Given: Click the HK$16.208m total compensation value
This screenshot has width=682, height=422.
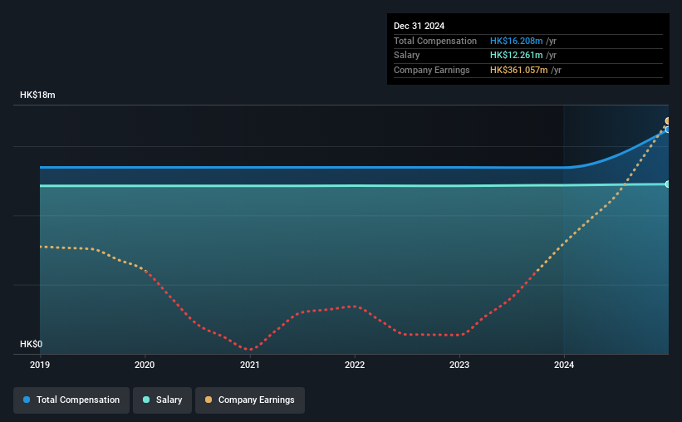Looking at the screenshot, I should (x=517, y=41).
